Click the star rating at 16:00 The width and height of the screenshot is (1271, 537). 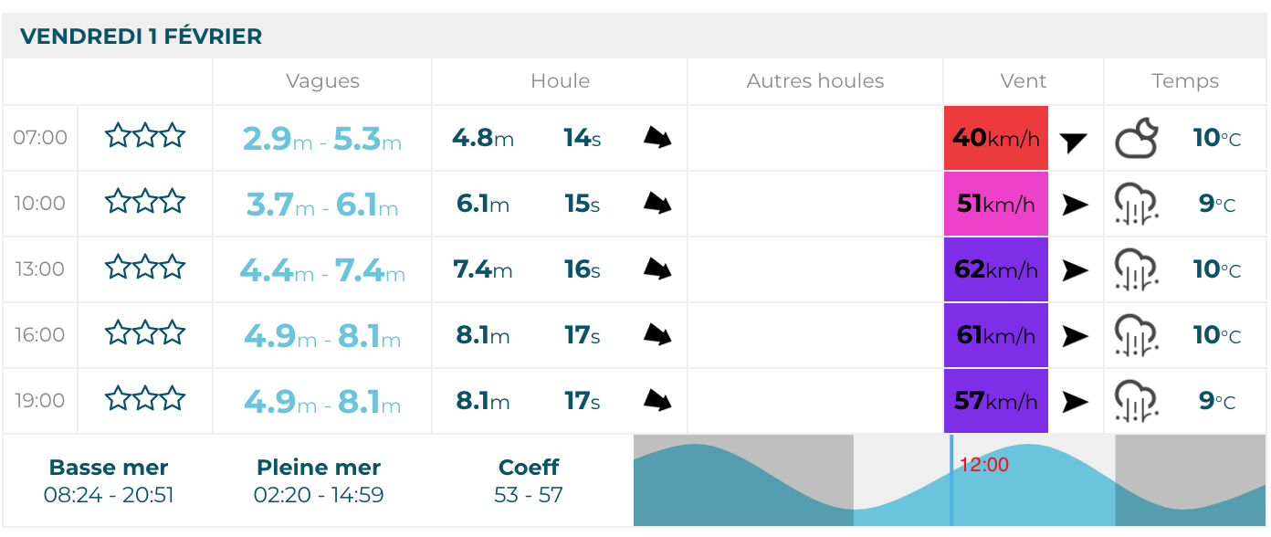coord(145,333)
